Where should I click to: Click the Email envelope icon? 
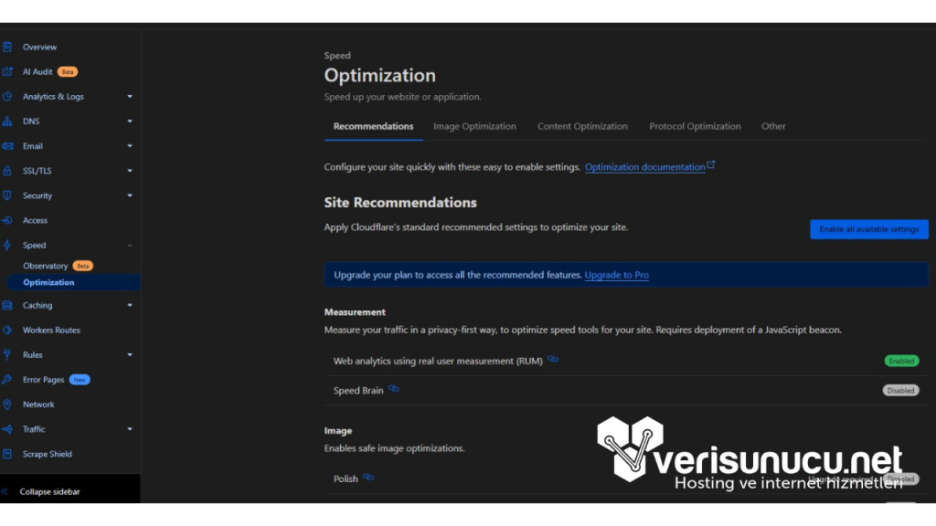tap(7, 146)
